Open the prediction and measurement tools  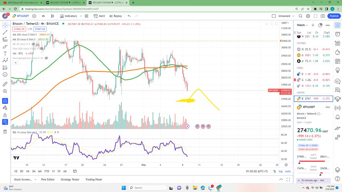[x=5, y=68]
